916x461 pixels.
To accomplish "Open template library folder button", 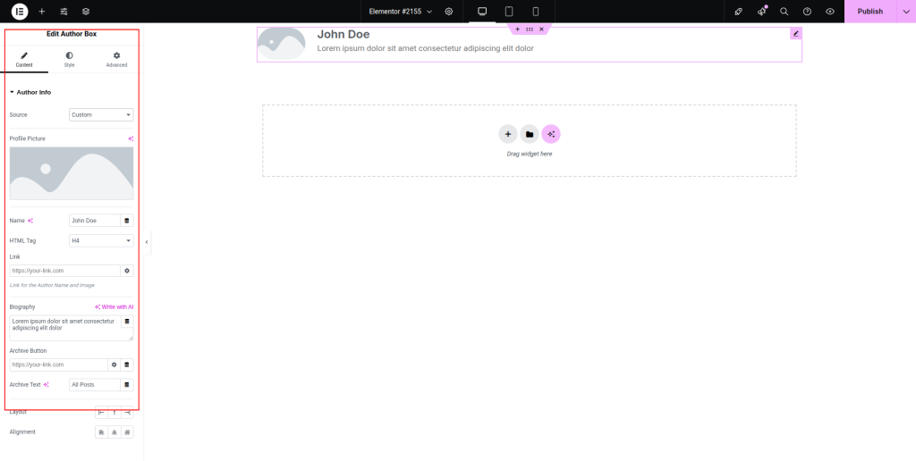I will click(x=530, y=134).
